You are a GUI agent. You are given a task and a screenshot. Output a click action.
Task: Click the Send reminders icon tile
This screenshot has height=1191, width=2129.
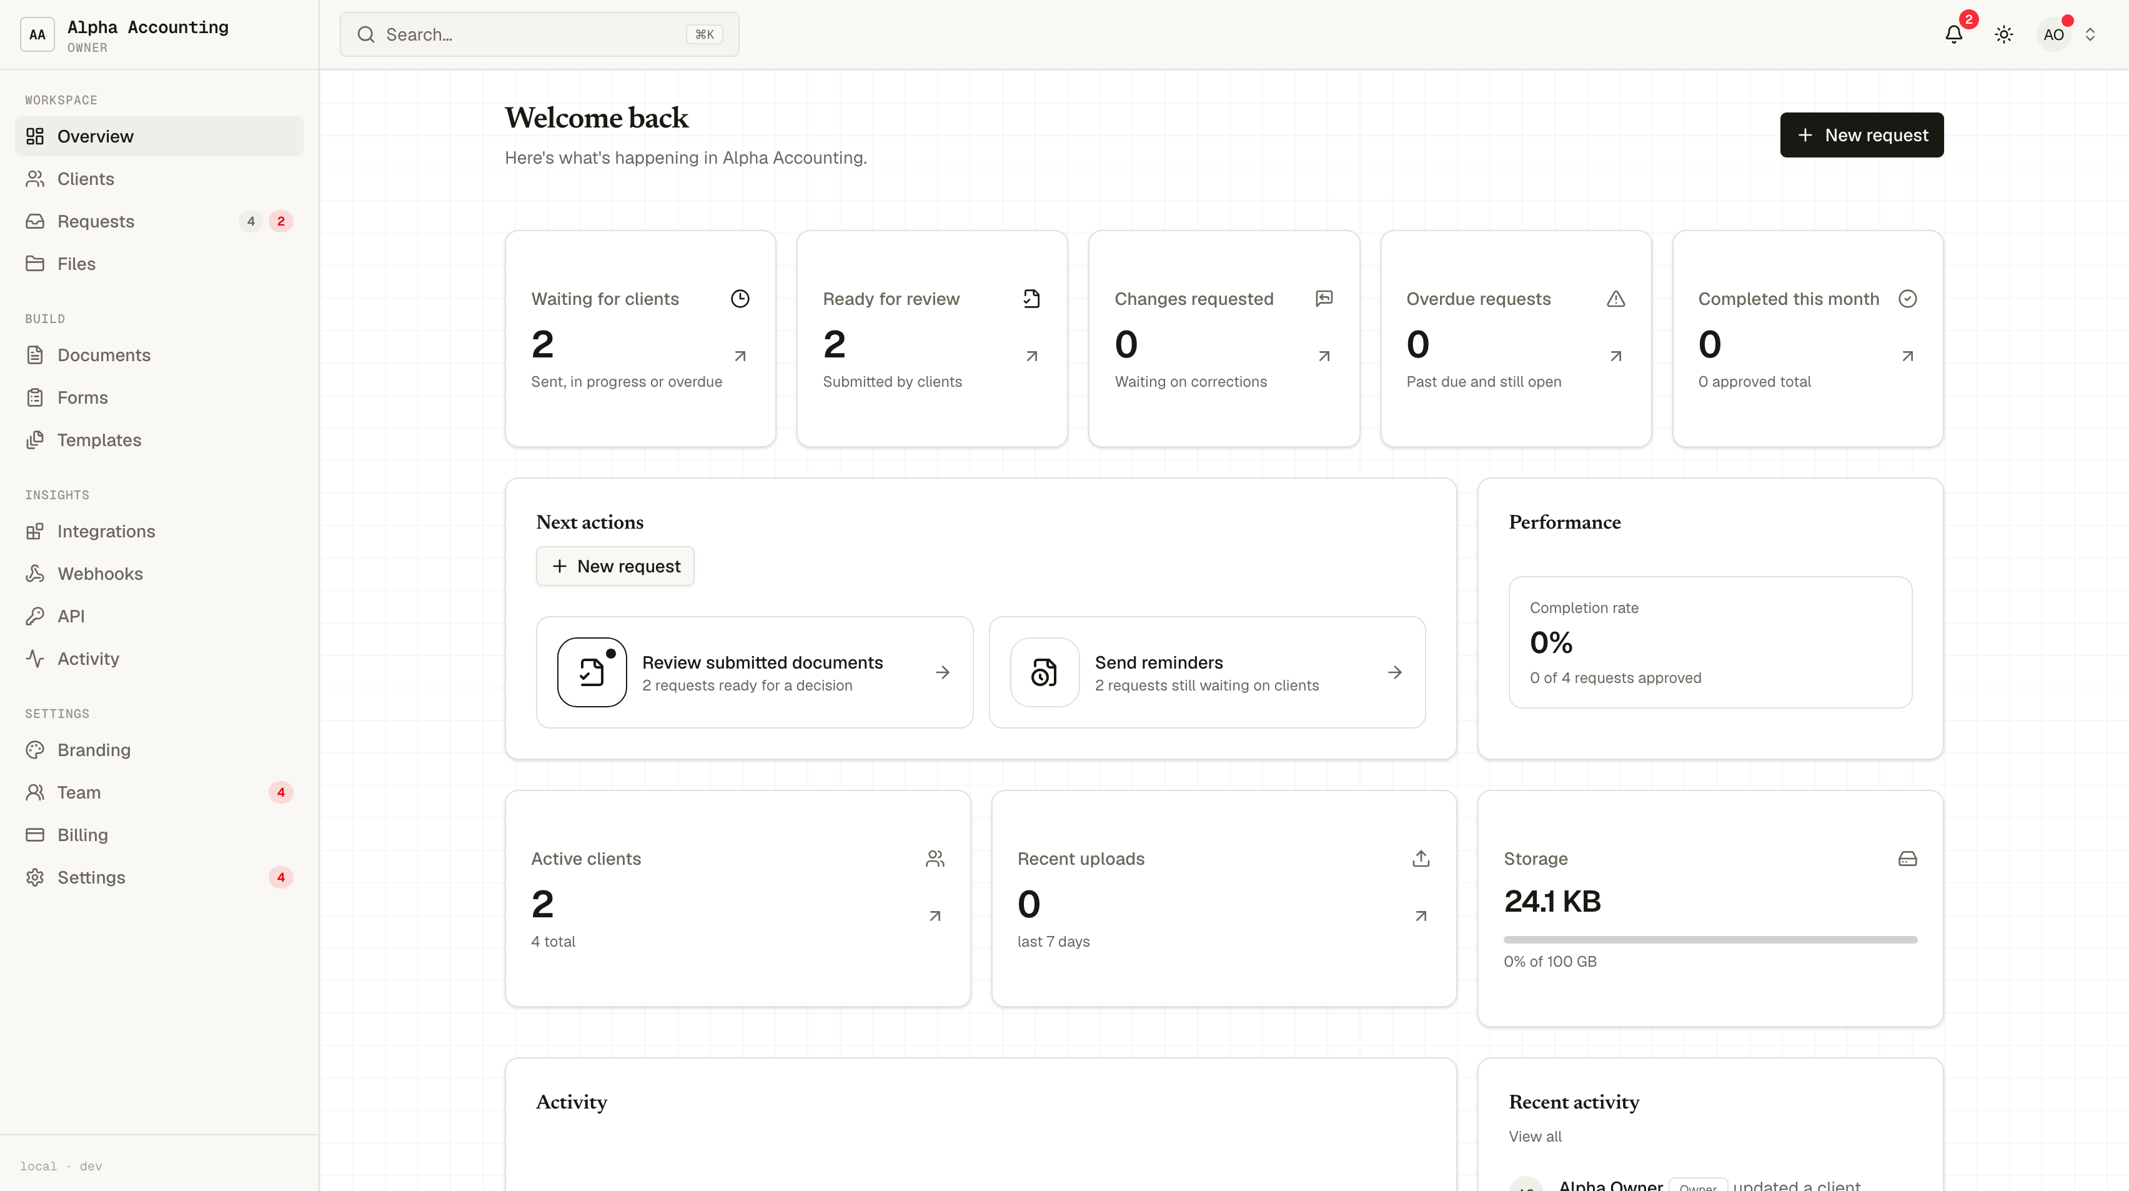1045,673
